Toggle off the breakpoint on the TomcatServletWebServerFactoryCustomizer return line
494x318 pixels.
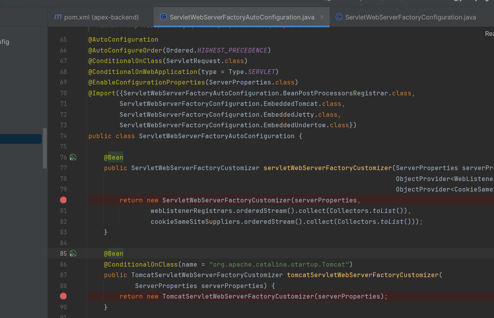click(63, 296)
